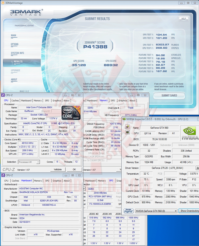199x246 pixels.
Task: Switch to Caches tab in CPU-Z processor window
Action: 15,101
